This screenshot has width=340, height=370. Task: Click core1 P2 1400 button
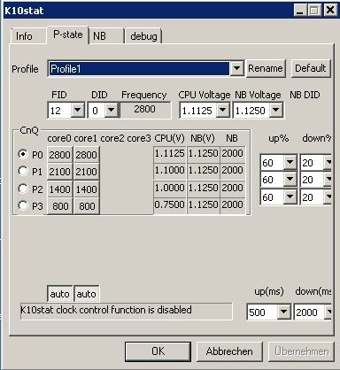pyautogui.click(x=87, y=189)
